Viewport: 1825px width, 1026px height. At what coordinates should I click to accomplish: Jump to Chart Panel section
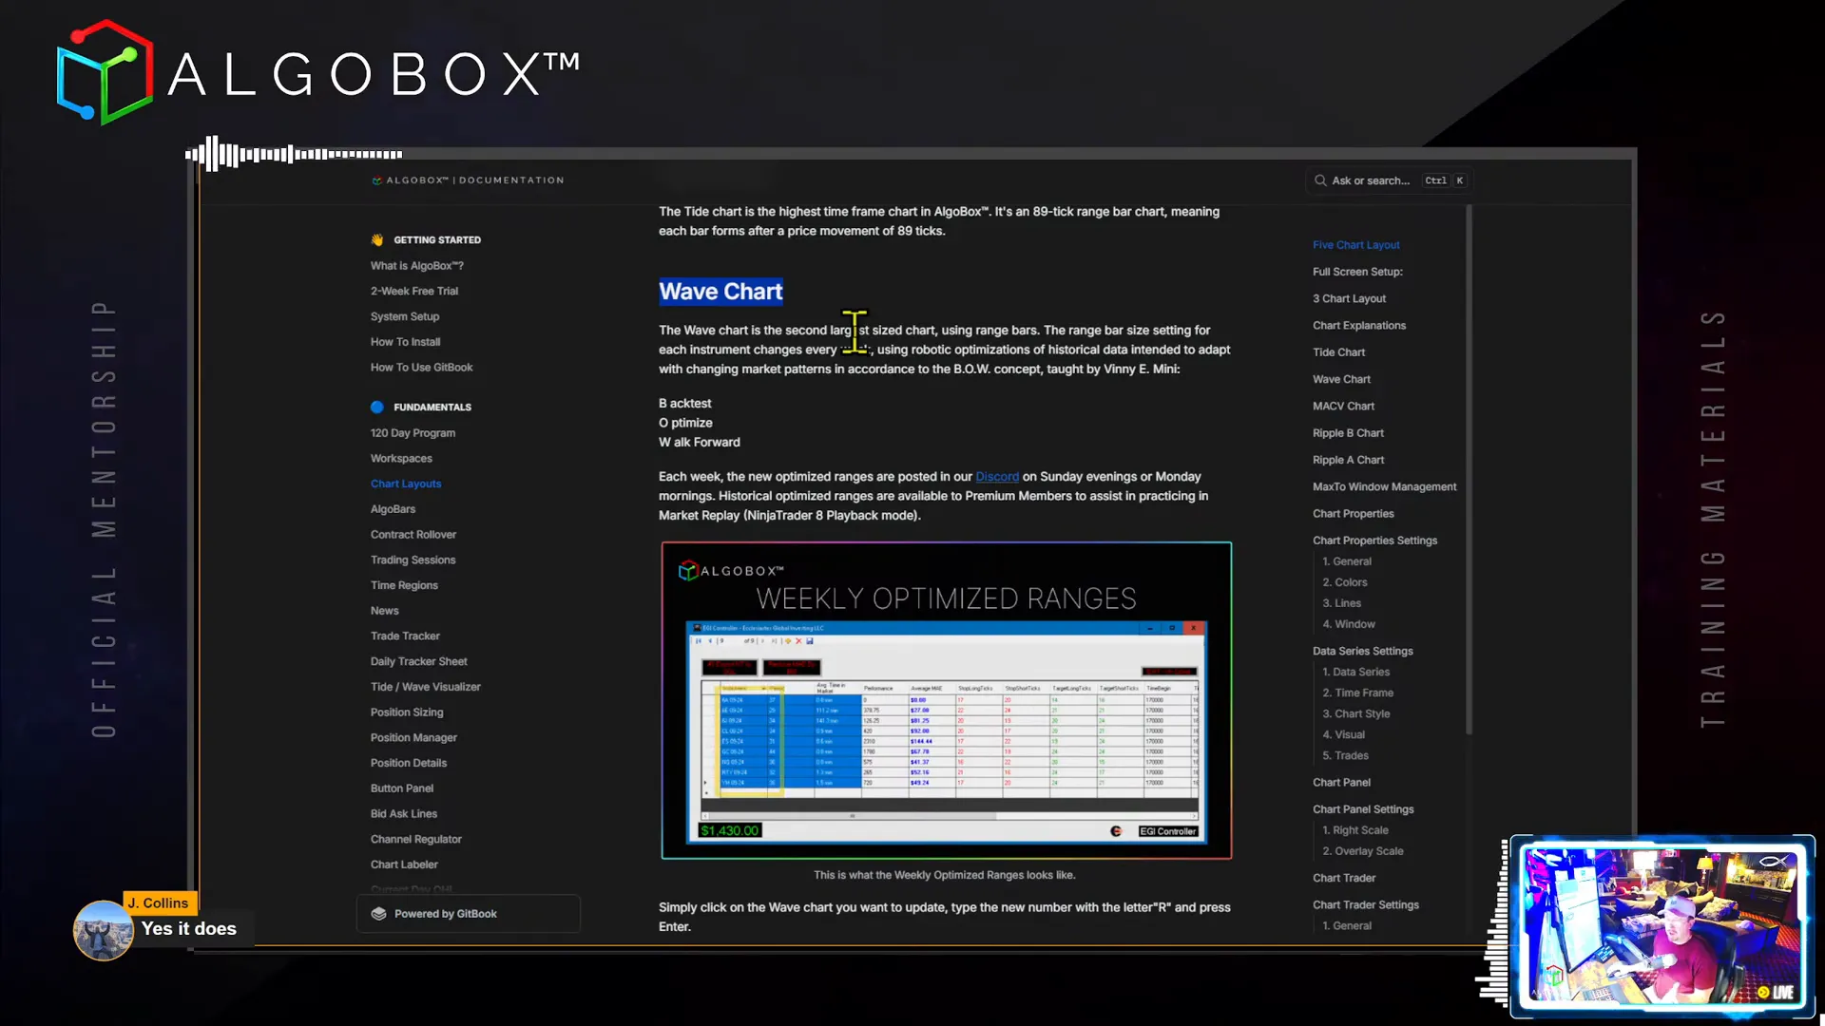(1342, 783)
